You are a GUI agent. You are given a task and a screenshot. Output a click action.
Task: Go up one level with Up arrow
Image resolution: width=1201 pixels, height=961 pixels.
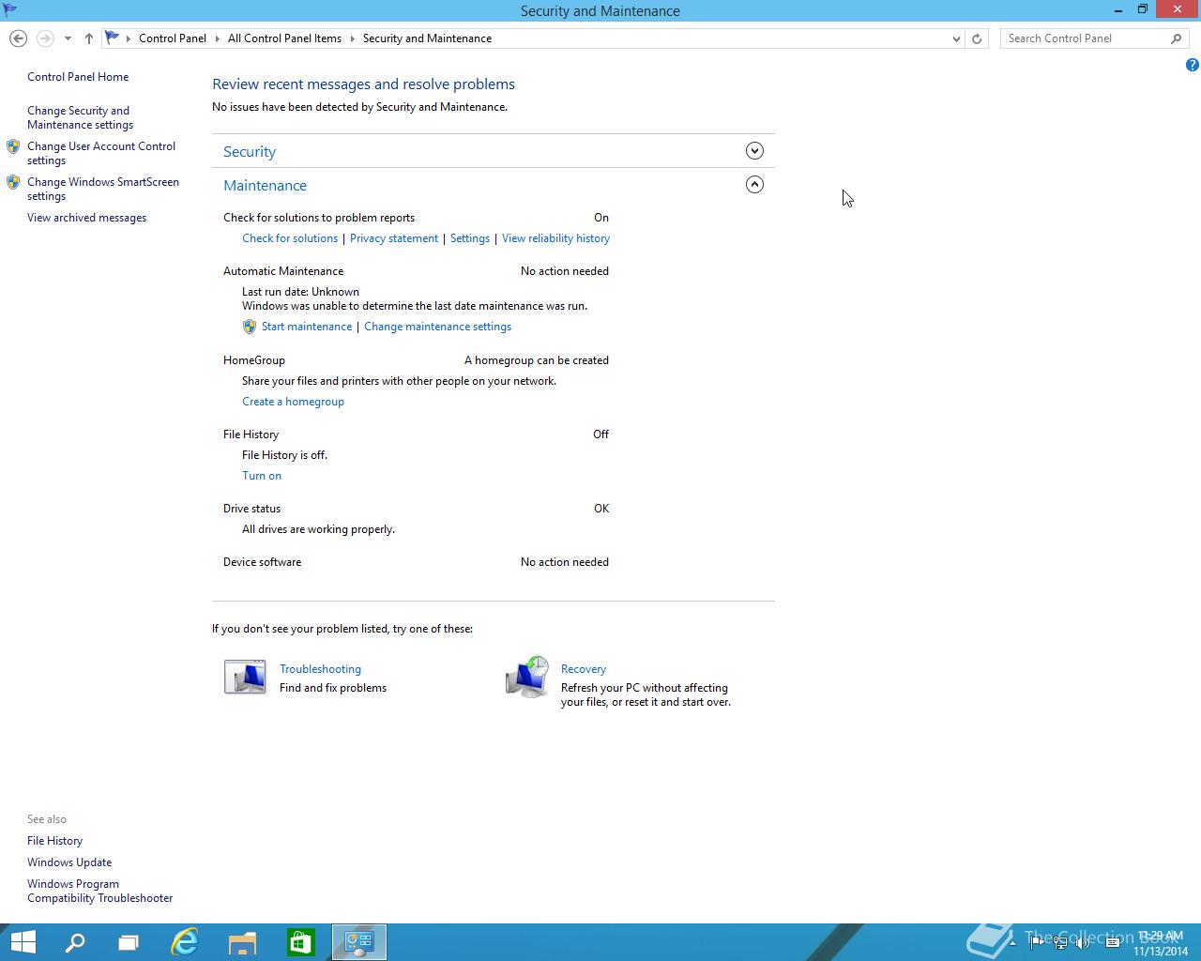tap(88, 38)
